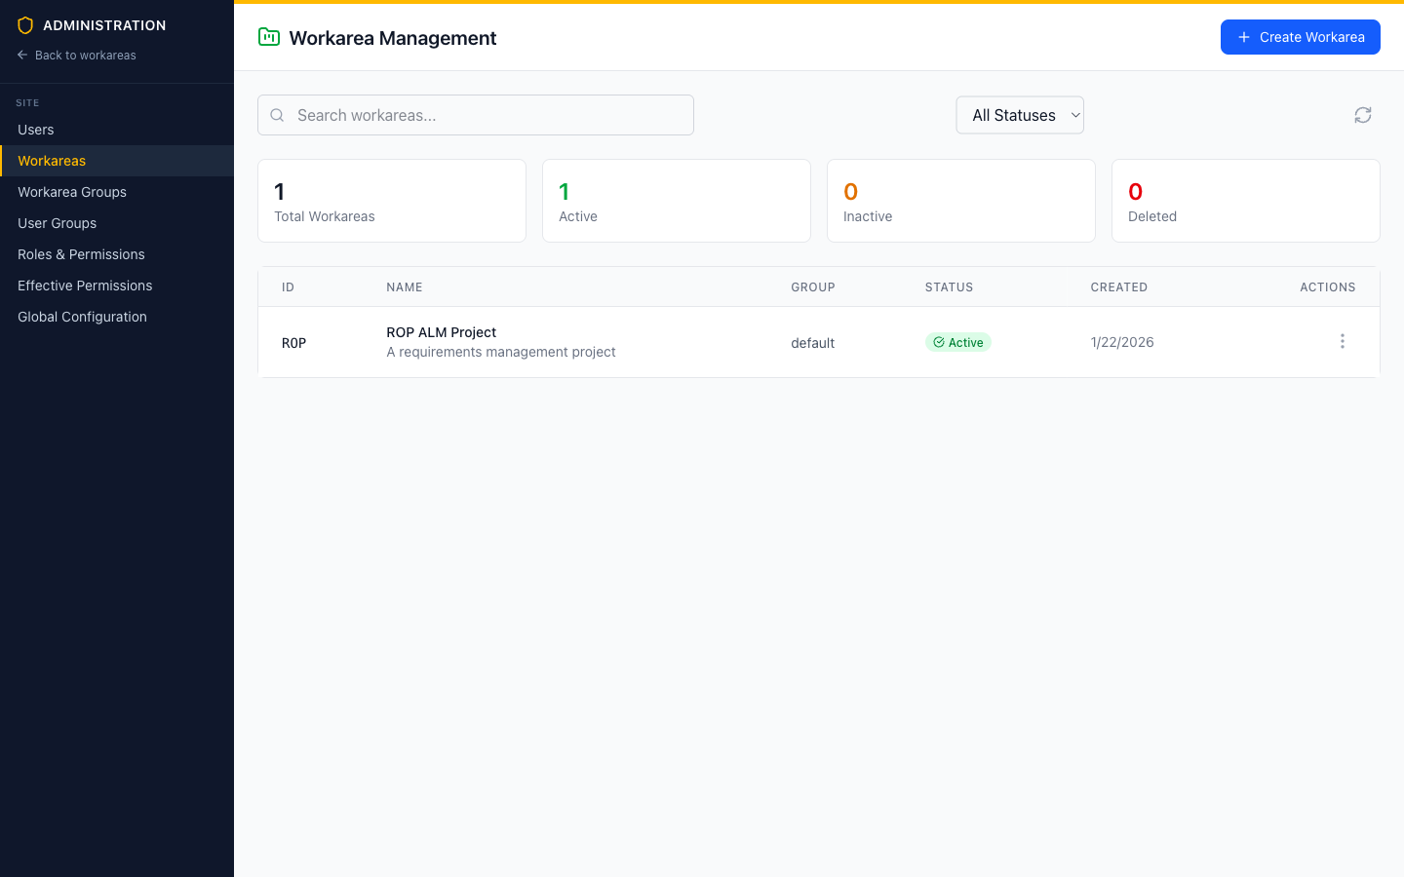This screenshot has height=877, width=1404.
Task: Click the Active count card
Action: click(x=677, y=201)
